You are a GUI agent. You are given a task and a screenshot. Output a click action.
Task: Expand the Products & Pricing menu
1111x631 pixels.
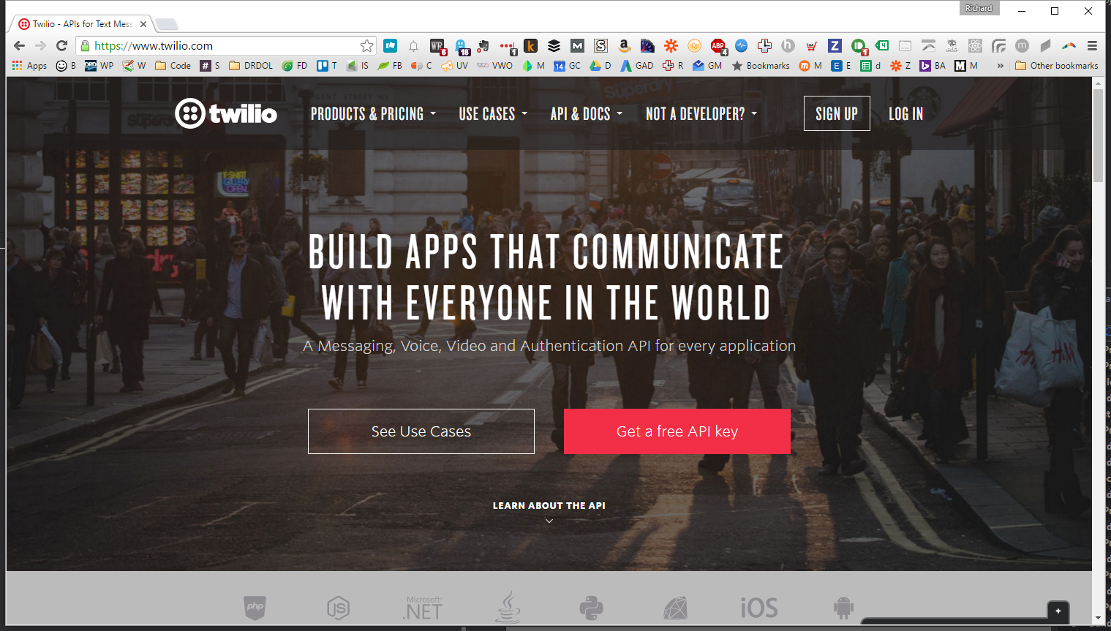(373, 114)
